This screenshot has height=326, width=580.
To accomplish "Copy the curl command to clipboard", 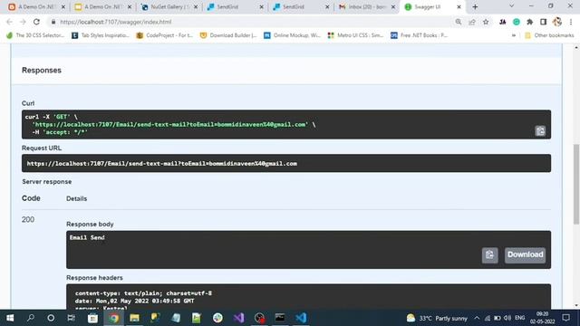I will point(540,130).
